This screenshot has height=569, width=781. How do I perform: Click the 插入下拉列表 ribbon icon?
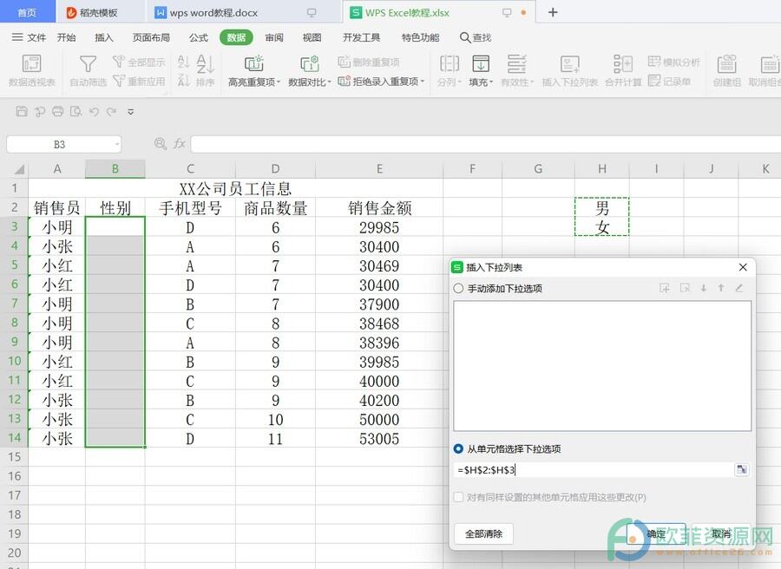569,64
